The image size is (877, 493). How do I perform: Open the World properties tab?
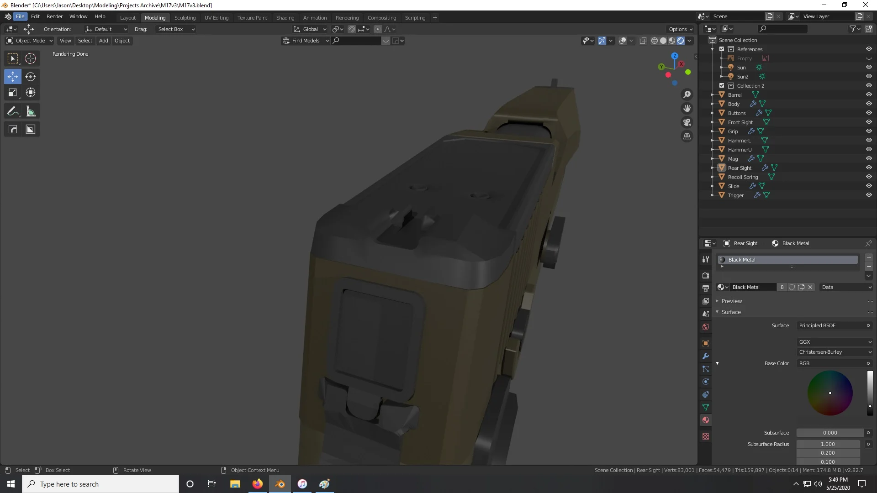706,327
